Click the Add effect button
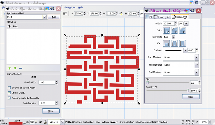 click(x=54, y=17)
